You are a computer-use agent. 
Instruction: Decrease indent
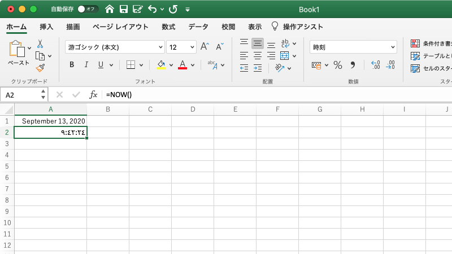coord(244,68)
